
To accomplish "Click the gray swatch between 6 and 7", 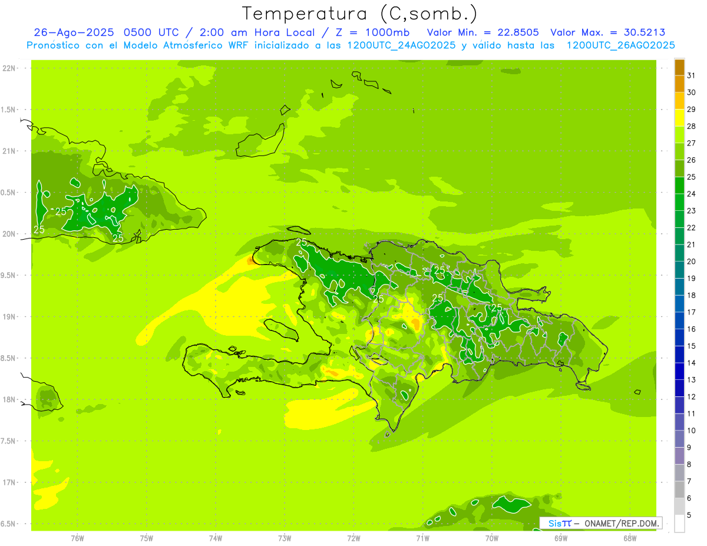I will pyautogui.click(x=679, y=489).
